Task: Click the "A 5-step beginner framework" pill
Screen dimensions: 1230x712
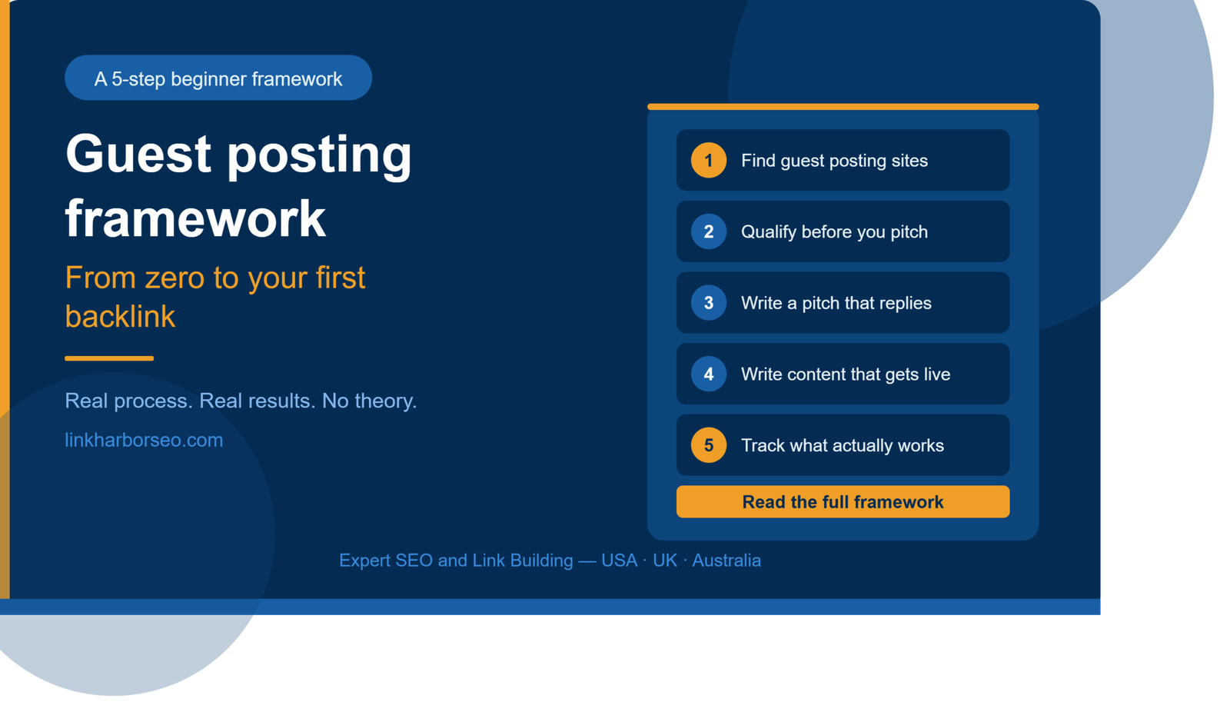Action: click(x=218, y=78)
